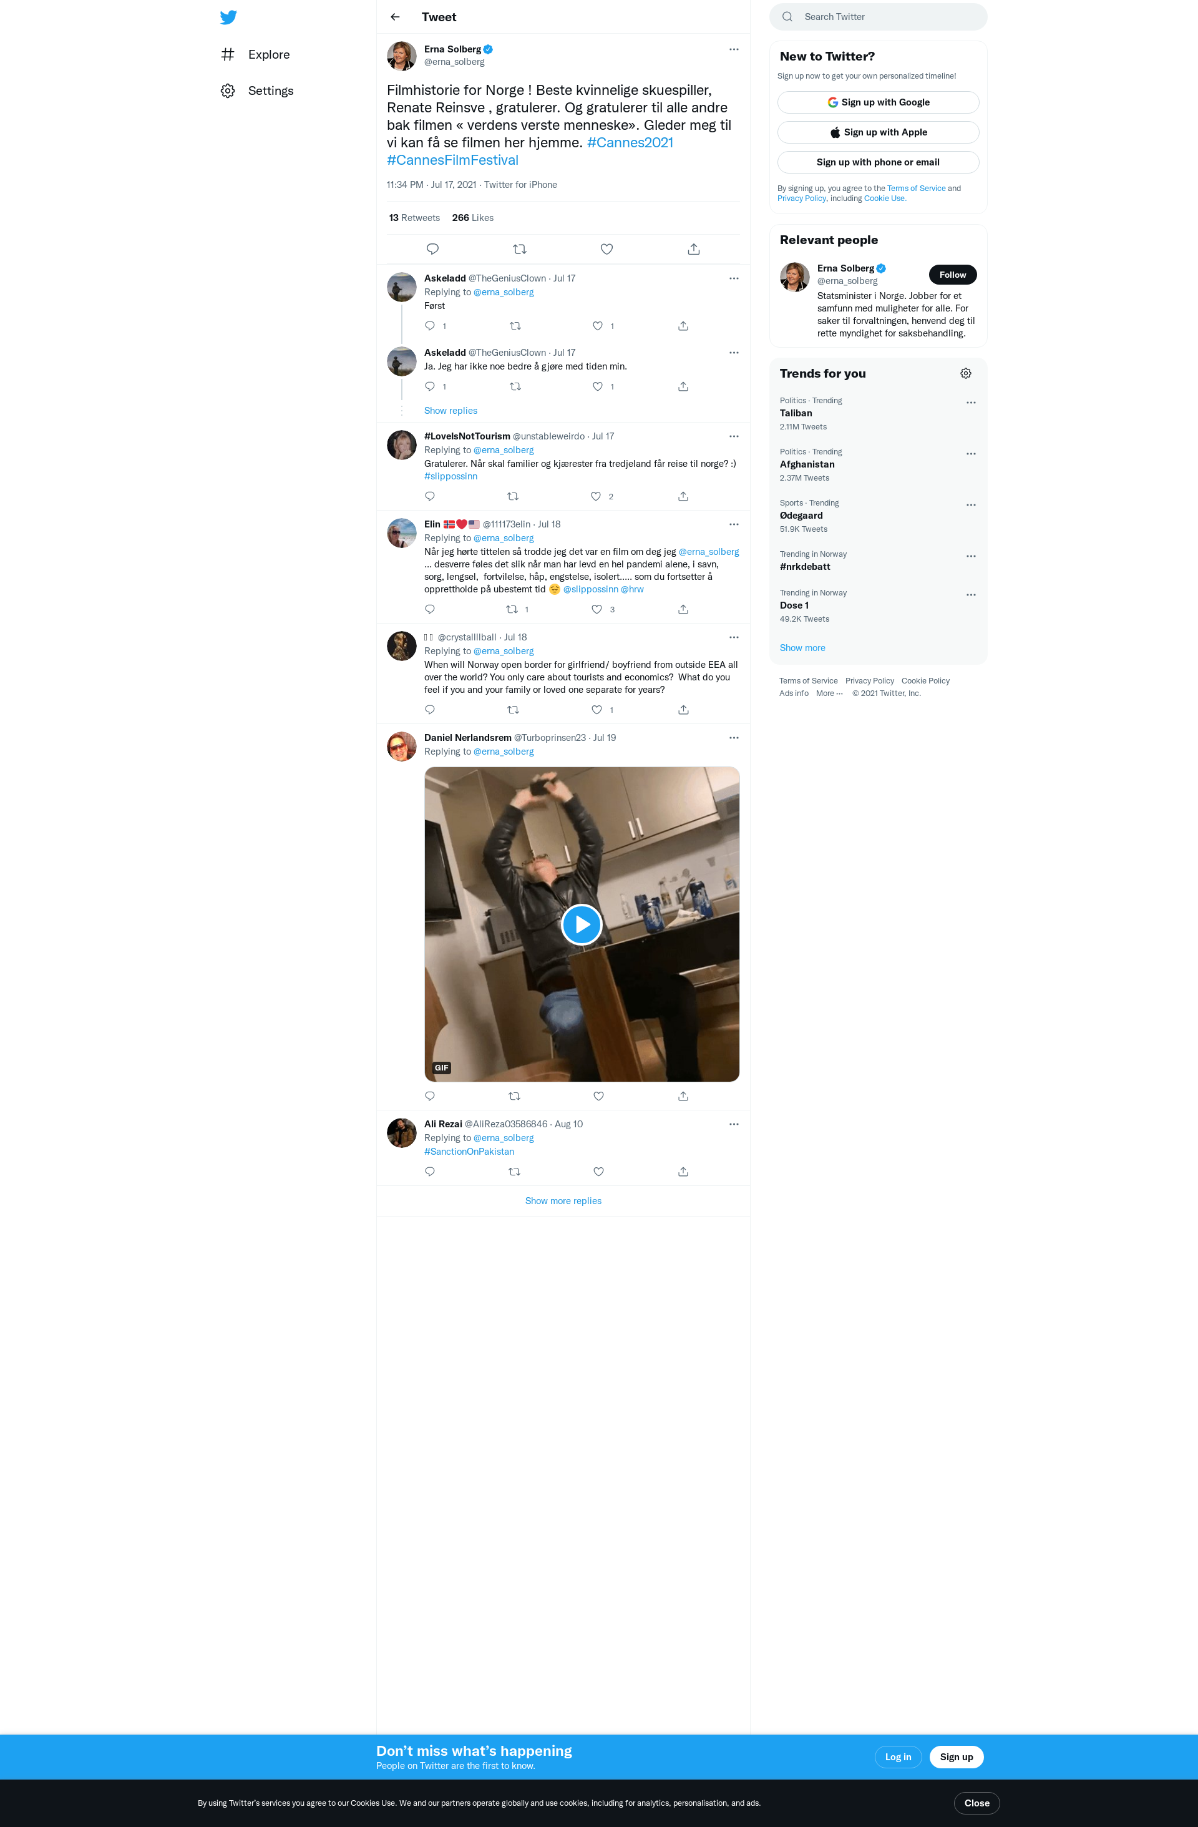
Task: Play the GIF in Daniel Nerlandsrem's reply
Action: (x=582, y=924)
